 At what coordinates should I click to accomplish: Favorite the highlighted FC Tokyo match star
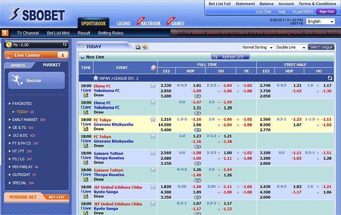coord(153,119)
